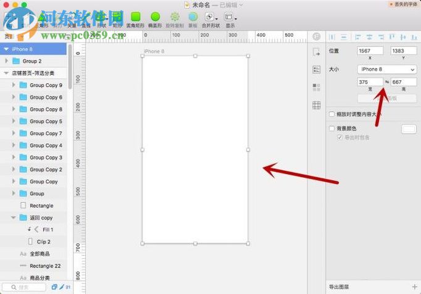This screenshot has height=294, width=421.
Task: Select the Rectangle layer
Action: click(33, 206)
